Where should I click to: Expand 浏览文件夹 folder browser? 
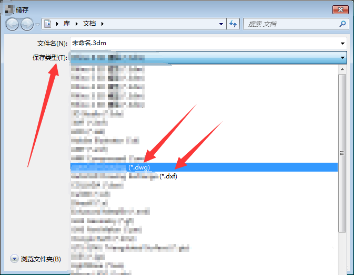point(14,259)
